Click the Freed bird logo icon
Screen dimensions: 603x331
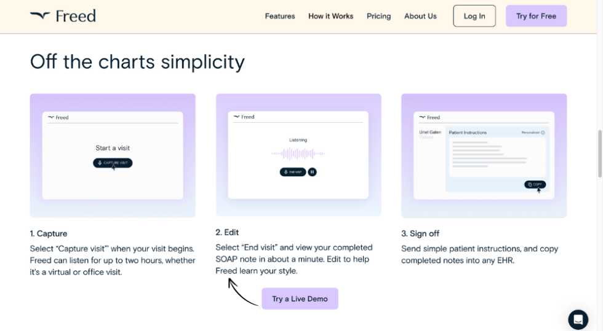pos(39,16)
